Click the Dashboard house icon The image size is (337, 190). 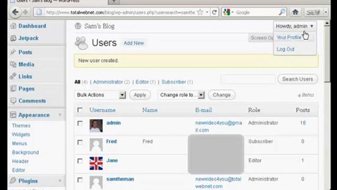coord(13,26)
